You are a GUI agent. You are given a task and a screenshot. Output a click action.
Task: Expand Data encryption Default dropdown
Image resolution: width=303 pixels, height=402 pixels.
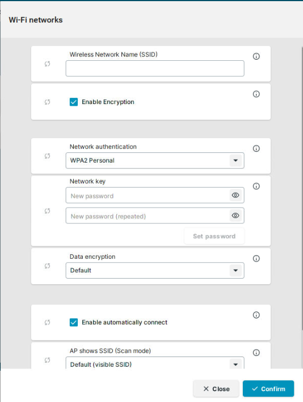[155, 270]
